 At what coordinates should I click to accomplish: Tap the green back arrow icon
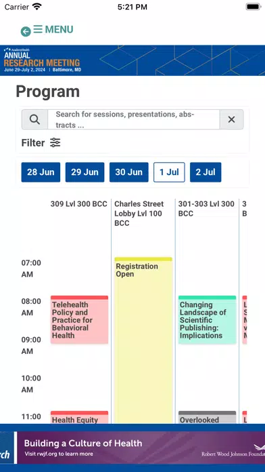click(26, 32)
